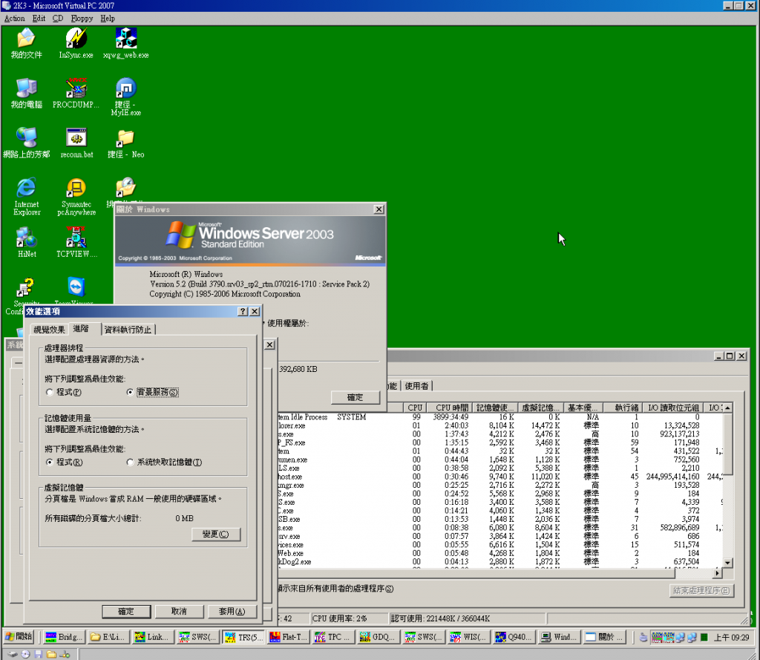Click green CPU meter tray icon
Screen dimensions: 760x660
point(704,637)
